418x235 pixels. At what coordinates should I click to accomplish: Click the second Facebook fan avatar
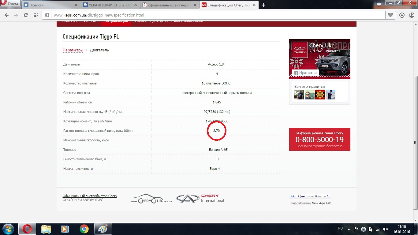310,95
